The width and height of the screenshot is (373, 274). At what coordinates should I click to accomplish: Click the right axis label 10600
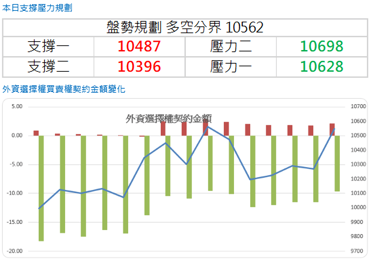[x=358, y=121]
